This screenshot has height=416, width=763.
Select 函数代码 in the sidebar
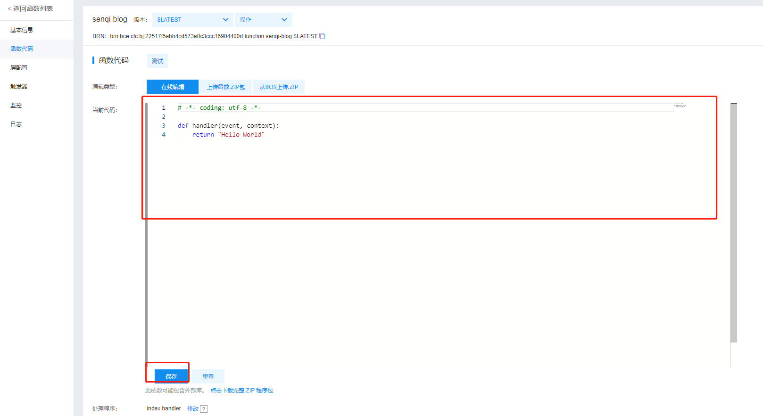pyautogui.click(x=37, y=49)
